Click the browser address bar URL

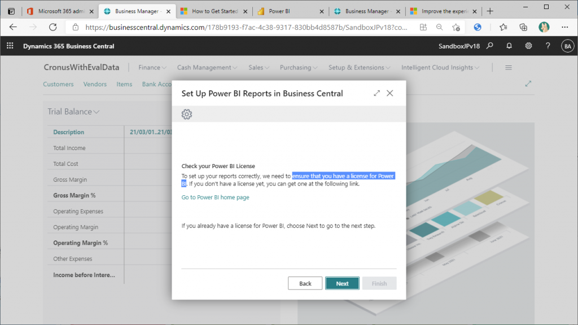point(246,27)
